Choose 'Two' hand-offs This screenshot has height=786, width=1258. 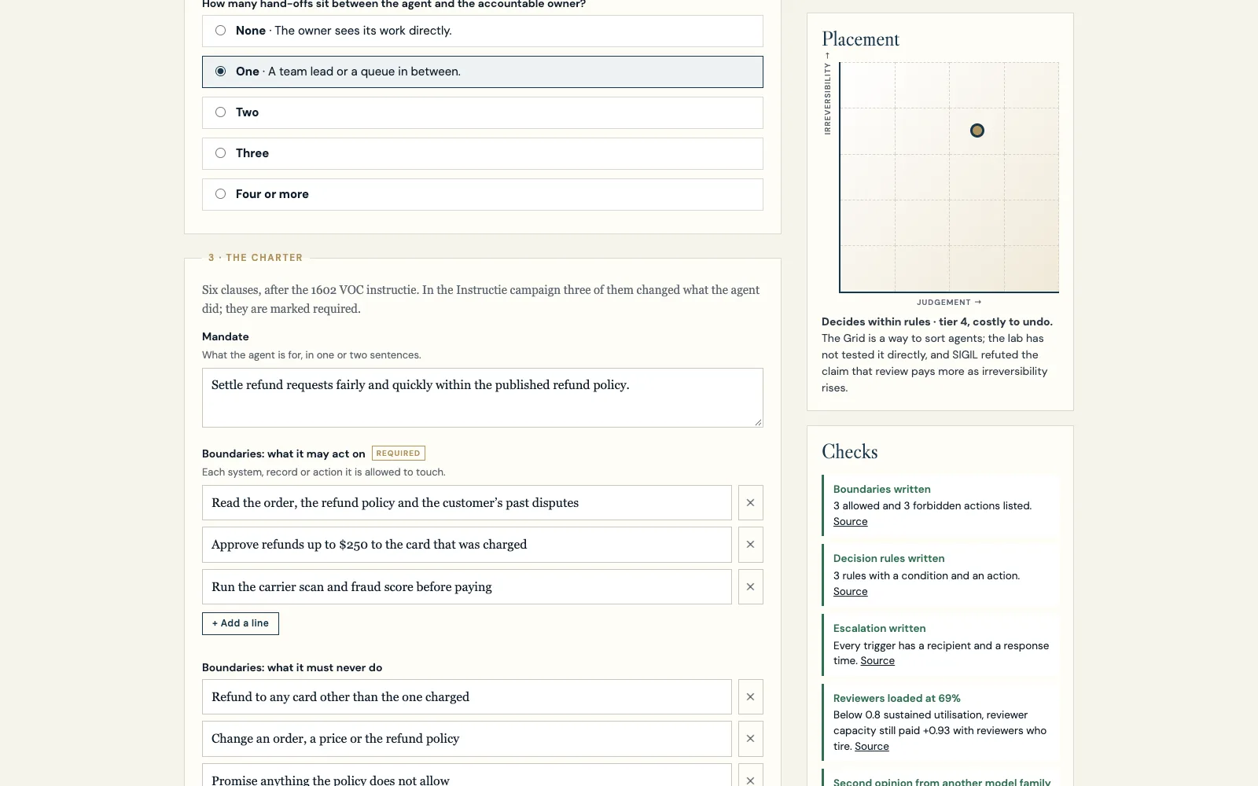483,112
